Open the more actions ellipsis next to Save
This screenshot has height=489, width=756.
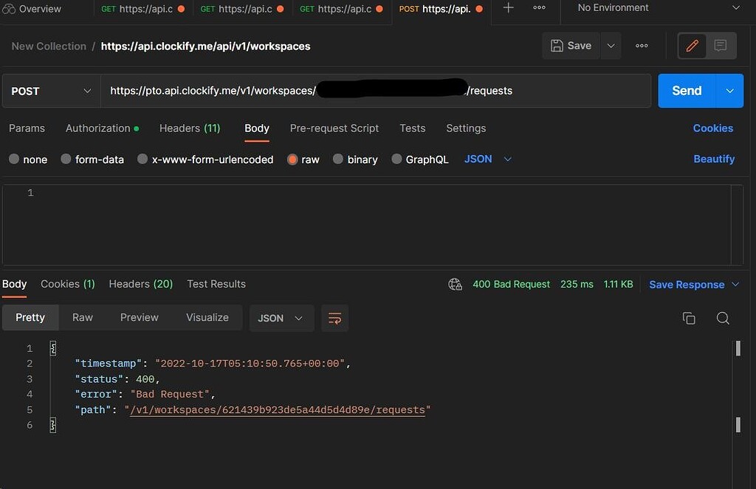point(641,46)
